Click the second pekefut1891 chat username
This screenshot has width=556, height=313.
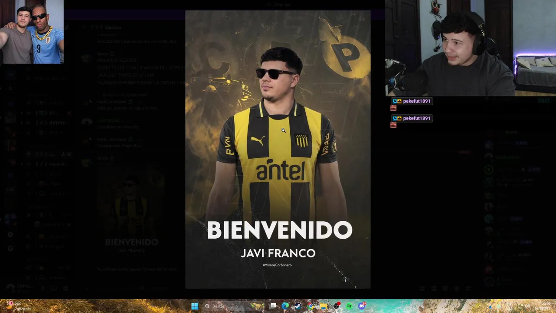pos(417,118)
